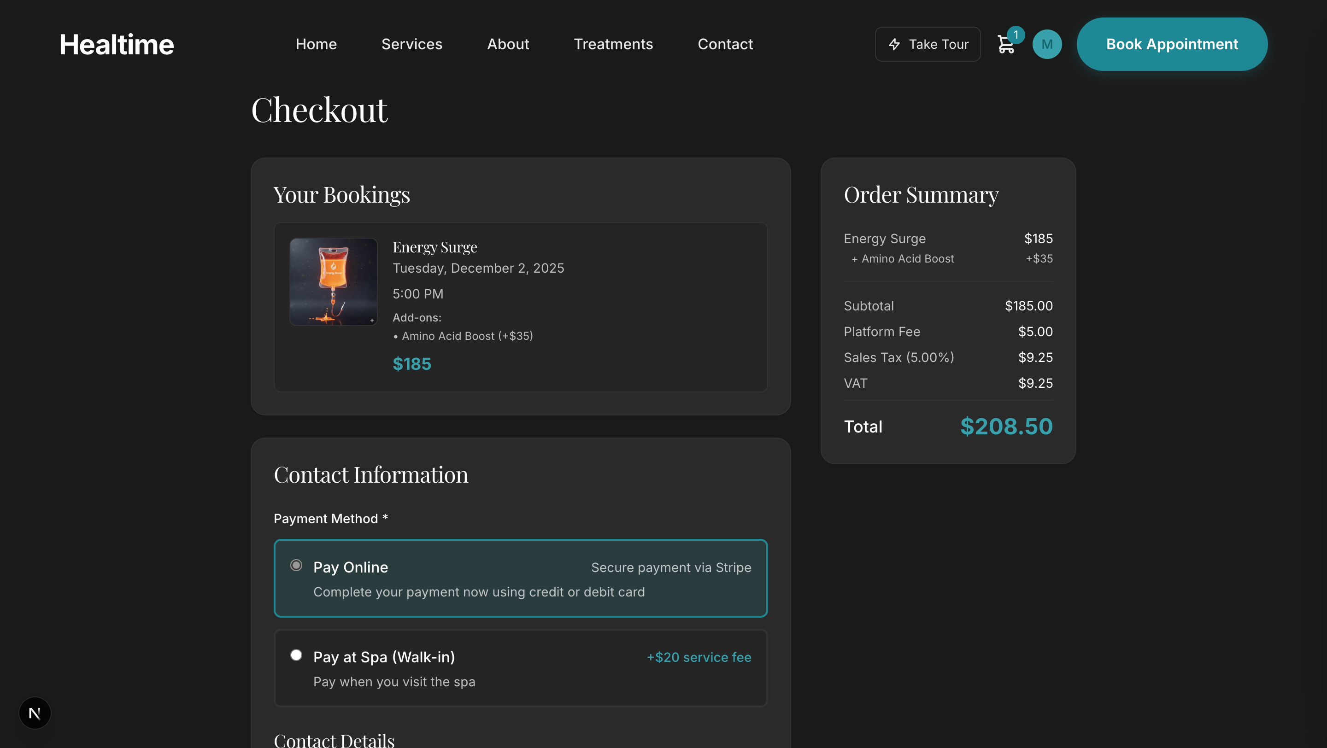Open the shopping cart
The width and height of the screenshot is (1327, 748).
[1006, 44]
